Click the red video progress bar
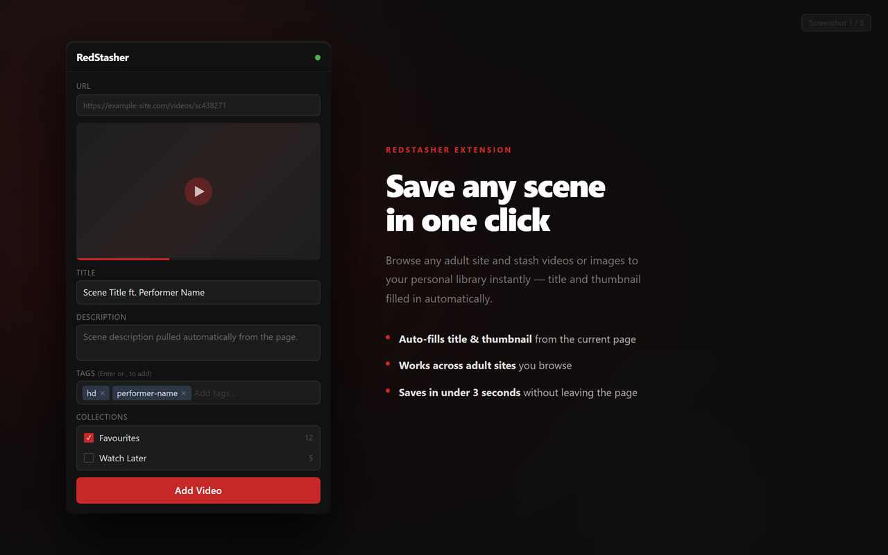 (123, 258)
